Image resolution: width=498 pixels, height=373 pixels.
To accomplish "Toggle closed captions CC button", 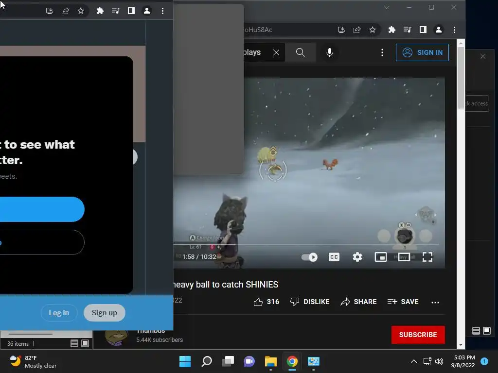I will (334, 257).
